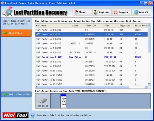Click the horizontal scrollbar thumb
This screenshot has height=121, width=154.
point(84,87)
